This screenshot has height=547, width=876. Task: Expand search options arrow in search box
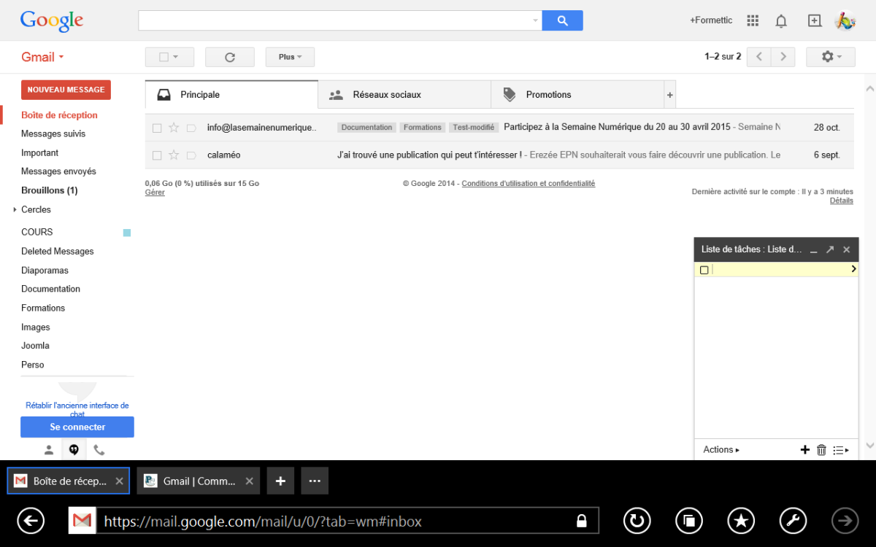(x=535, y=20)
